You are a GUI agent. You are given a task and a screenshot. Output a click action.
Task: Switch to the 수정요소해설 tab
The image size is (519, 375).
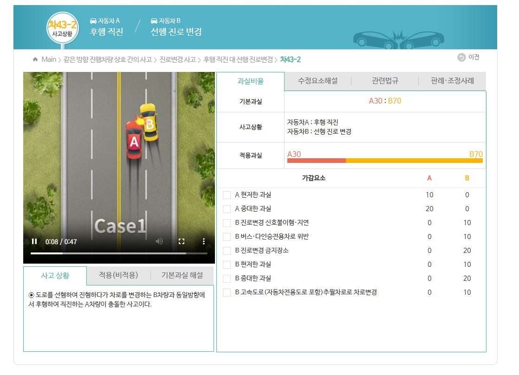[x=318, y=81]
